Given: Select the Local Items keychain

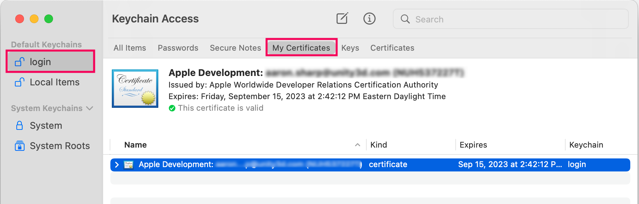Looking at the screenshot, I should pyautogui.click(x=54, y=82).
